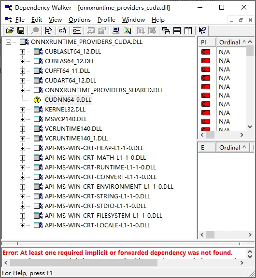Expand the KERNEL32.DLL tree node
The width and height of the screenshot is (256, 278).
coord(22,110)
